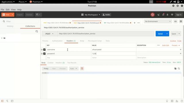184x103 pixels.
Task: Click the workspace grid icon
Action: [x=83, y=15]
